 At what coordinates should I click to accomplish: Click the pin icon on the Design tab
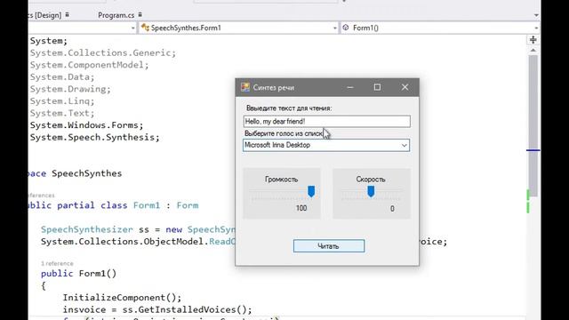(68, 15)
